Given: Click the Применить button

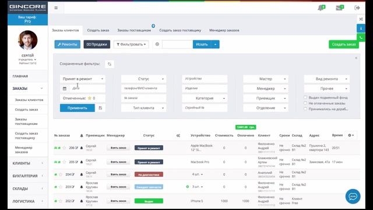Looking at the screenshot, I should point(78,108).
